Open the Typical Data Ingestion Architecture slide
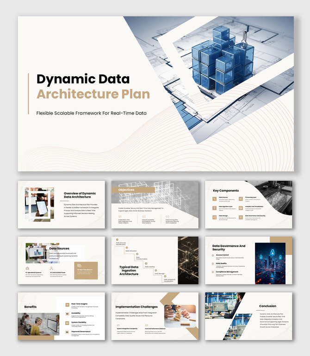310x356 pixels. [155, 260]
